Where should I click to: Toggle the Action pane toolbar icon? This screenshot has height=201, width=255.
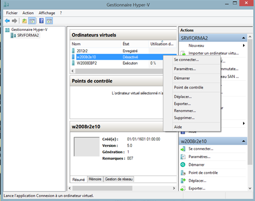coord(49,21)
